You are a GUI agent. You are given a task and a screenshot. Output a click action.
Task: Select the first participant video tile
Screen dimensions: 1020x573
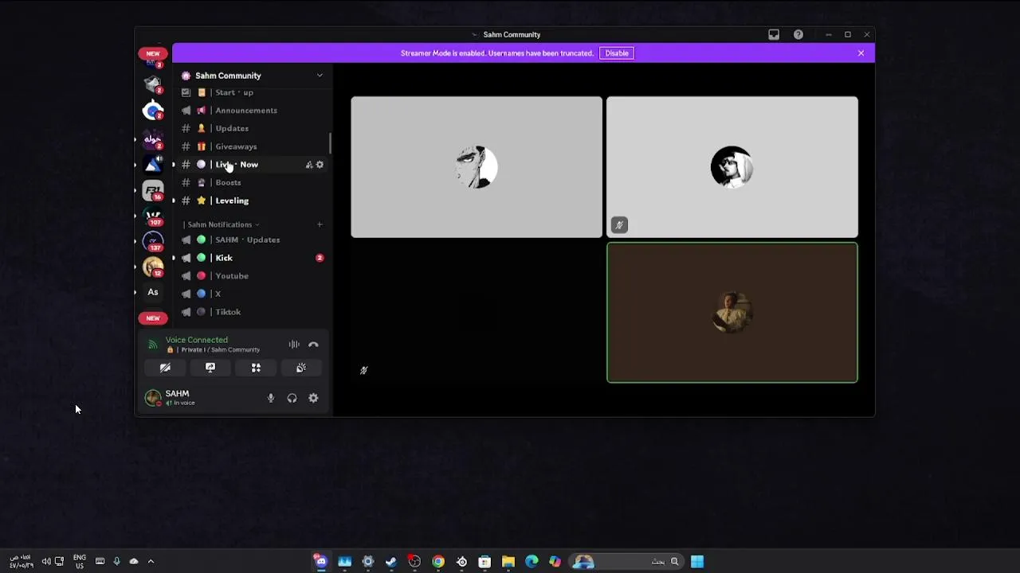click(x=477, y=167)
